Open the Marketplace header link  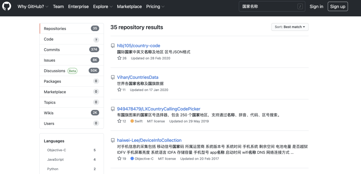pyautogui.click(x=129, y=6)
